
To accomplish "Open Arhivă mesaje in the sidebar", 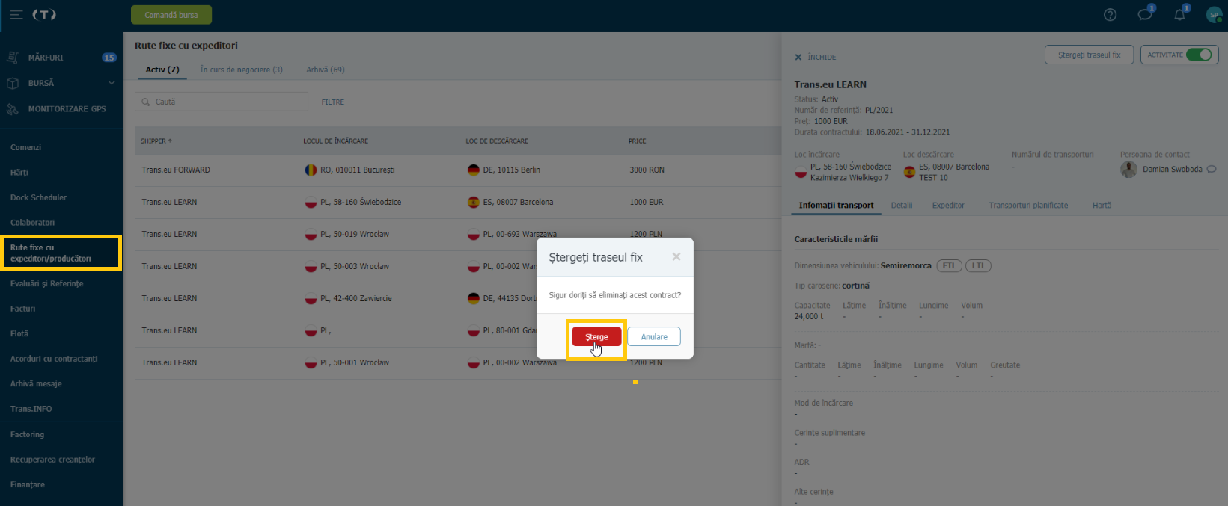I will tap(36, 383).
